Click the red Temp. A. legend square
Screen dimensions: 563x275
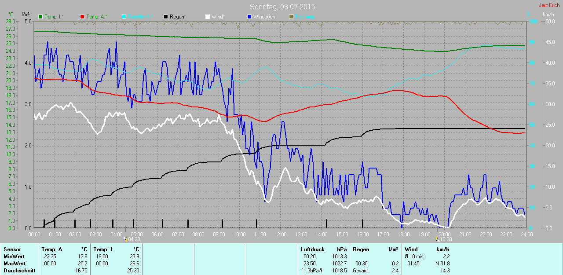click(x=82, y=17)
